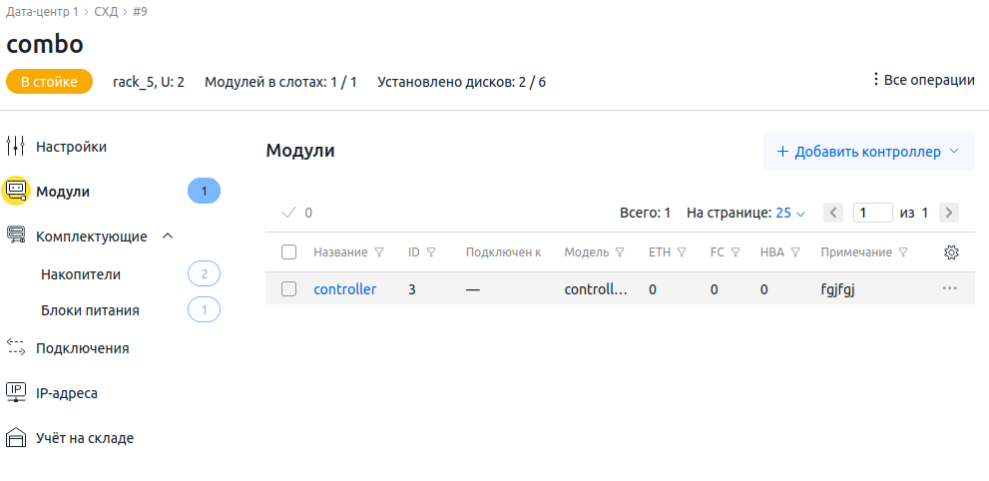Filter by Name column funnel icon

point(379,252)
